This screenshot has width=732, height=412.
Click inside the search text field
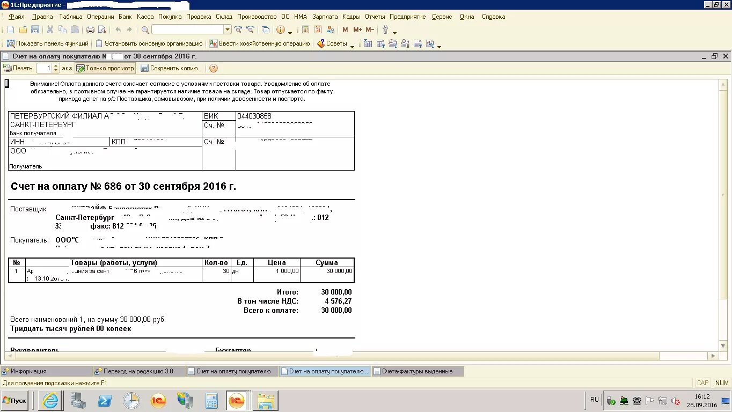click(187, 30)
